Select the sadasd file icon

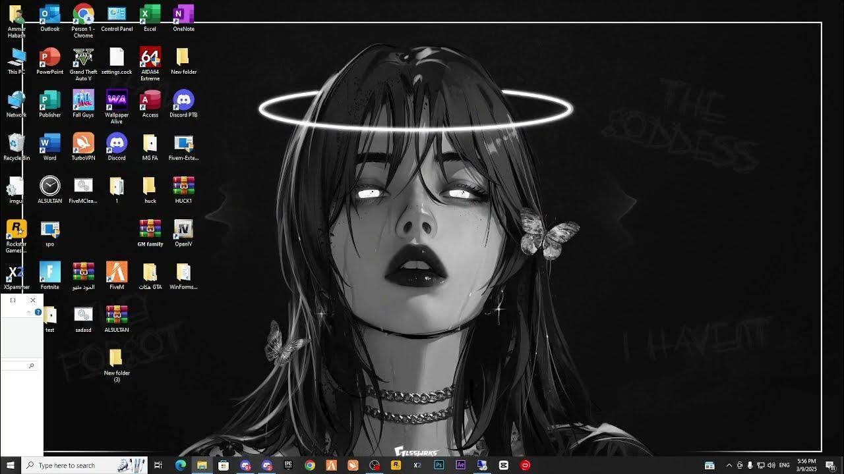(83, 319)
